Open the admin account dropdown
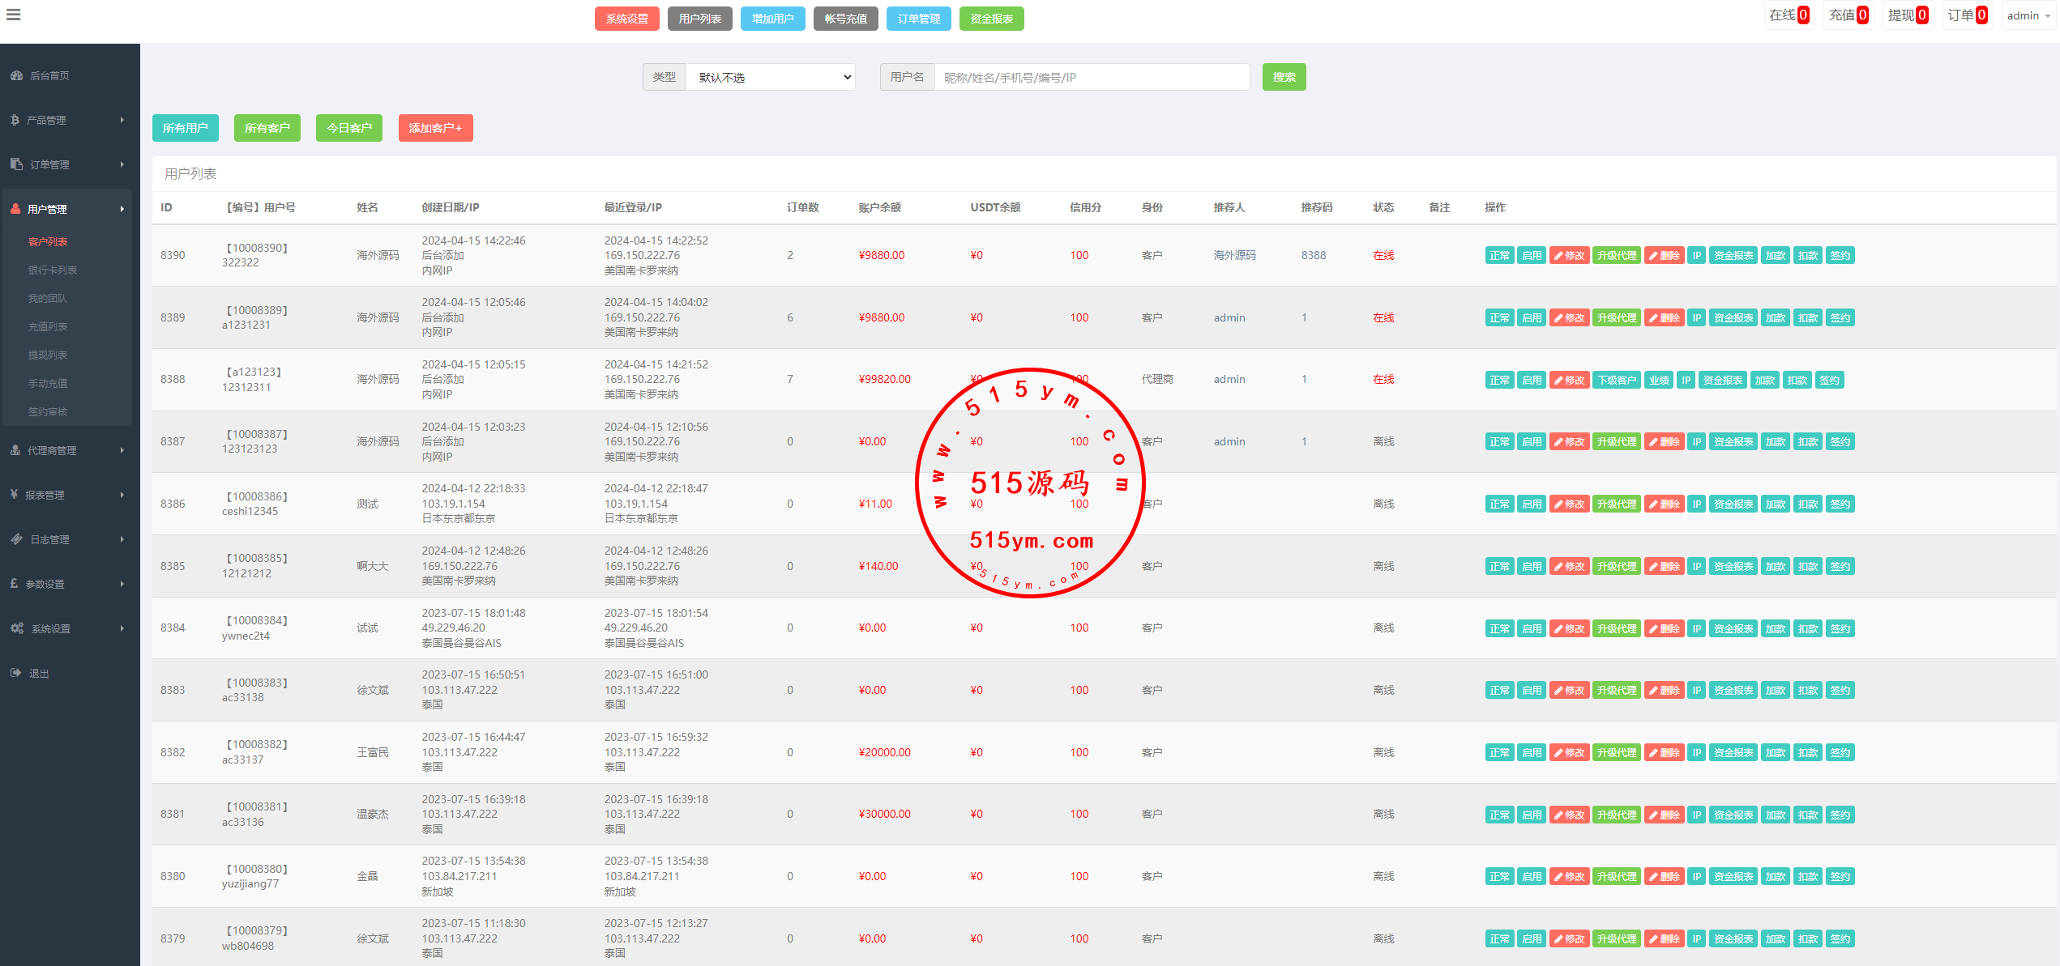Image resolution: width=2060 pixels, height=966 pixels. pos(2028,15)
